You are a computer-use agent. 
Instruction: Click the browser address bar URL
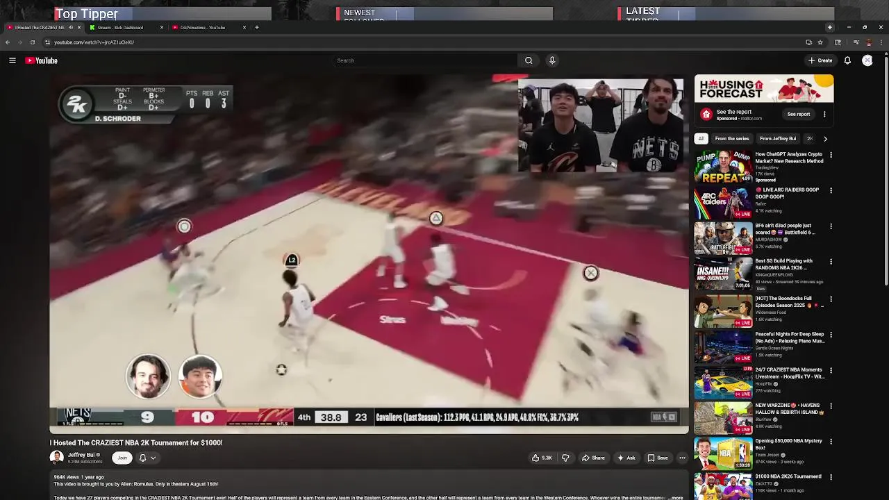pyautogui.click(x=94, y=42)
